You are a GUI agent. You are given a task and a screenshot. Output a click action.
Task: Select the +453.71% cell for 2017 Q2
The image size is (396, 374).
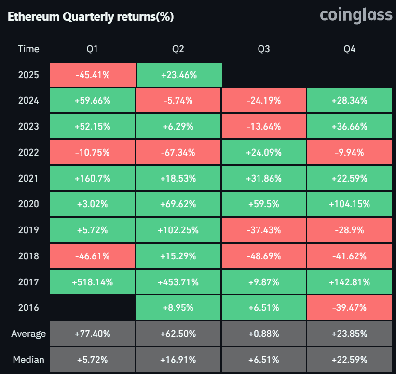click(x=178, y=282)
